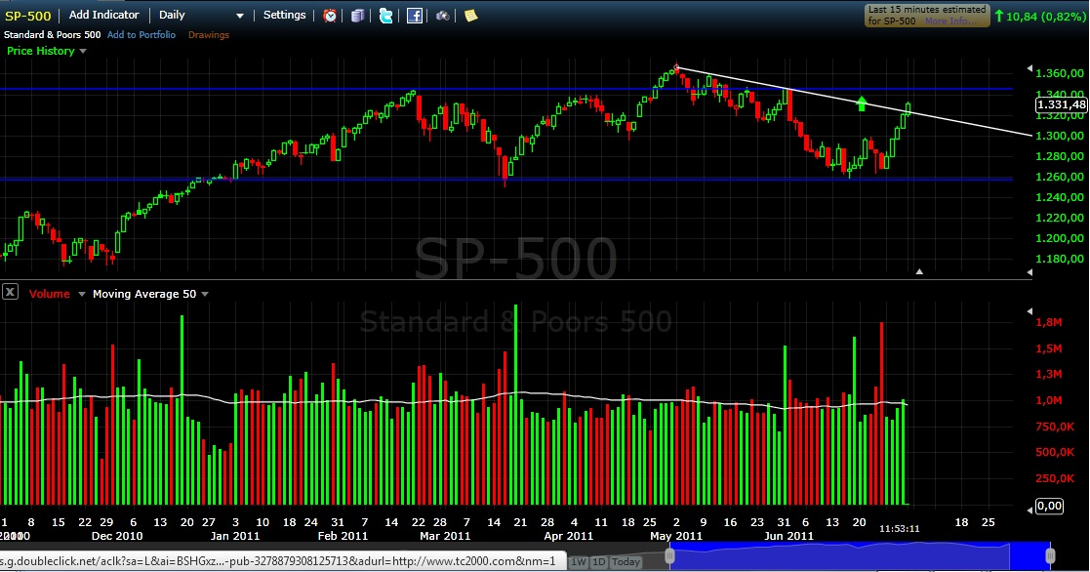Select the Moving Average 50 label
The image size is (1090, 572).
click(144, 294)
